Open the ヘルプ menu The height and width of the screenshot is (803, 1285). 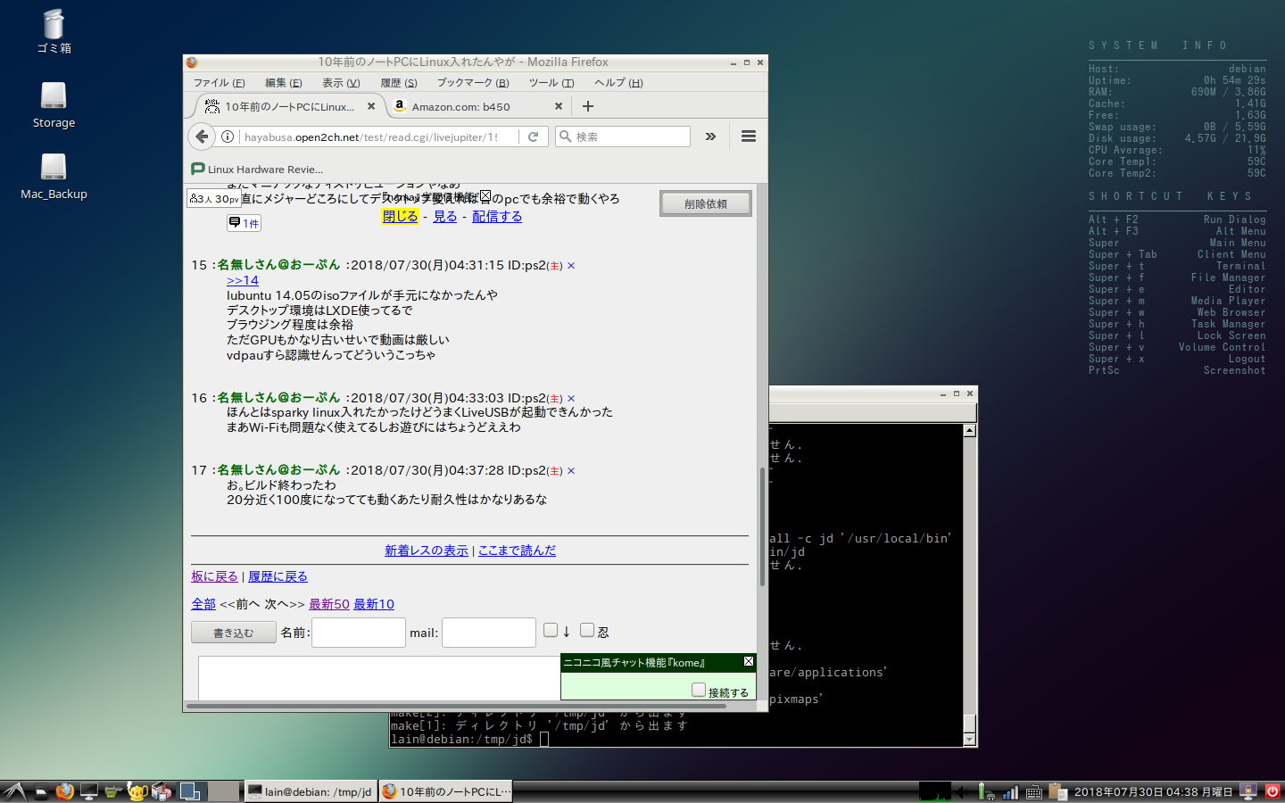click(618, 83)
